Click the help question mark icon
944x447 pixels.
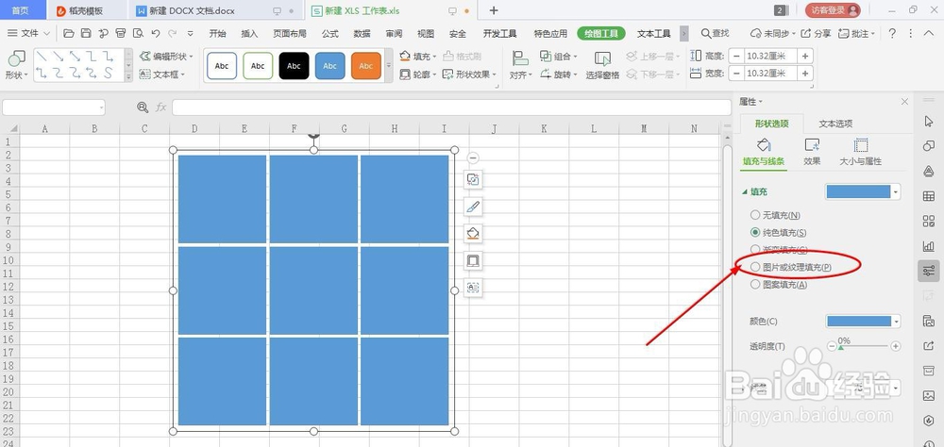[x=892, y=34]
